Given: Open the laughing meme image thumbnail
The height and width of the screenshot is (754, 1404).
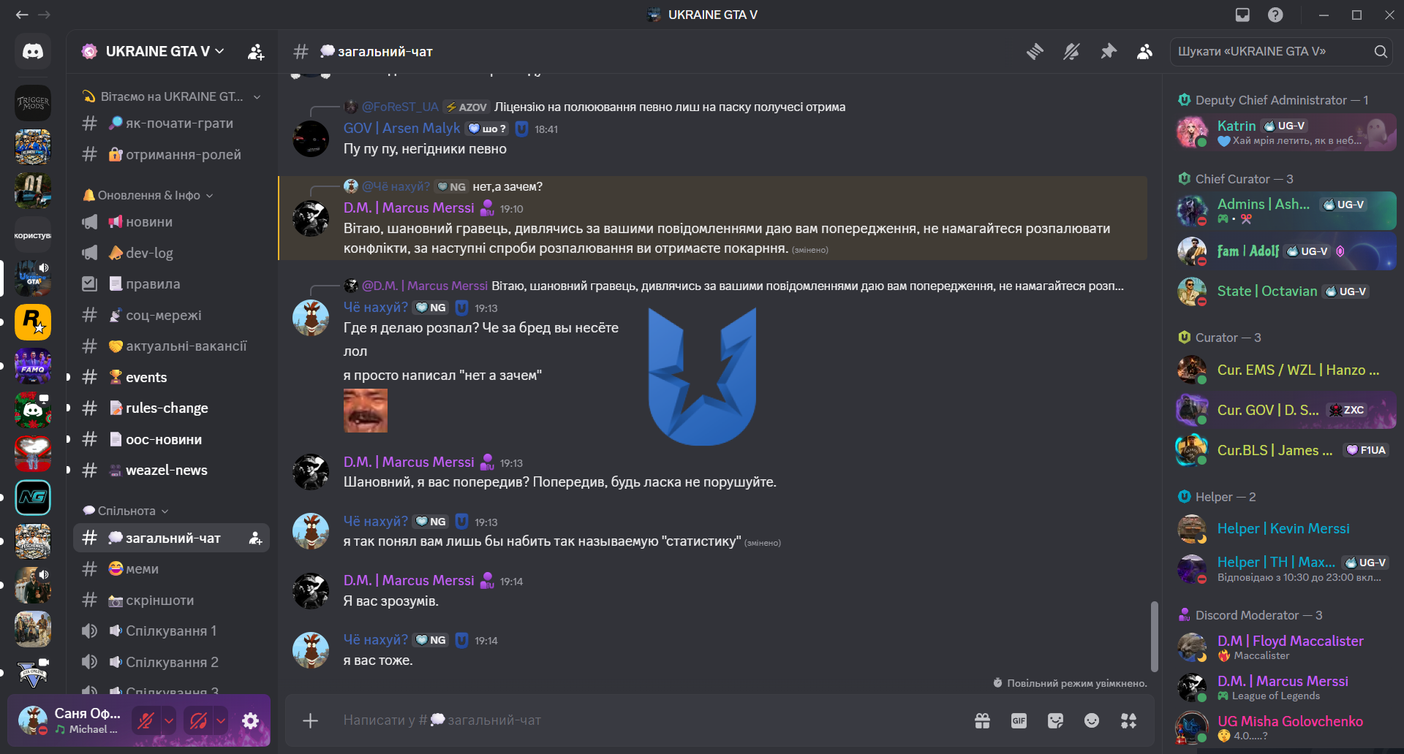Looking at the screenshot, I should point(366,411).
